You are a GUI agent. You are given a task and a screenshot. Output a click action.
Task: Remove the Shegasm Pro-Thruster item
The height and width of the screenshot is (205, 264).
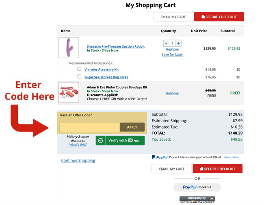click(x=172, y=49)
